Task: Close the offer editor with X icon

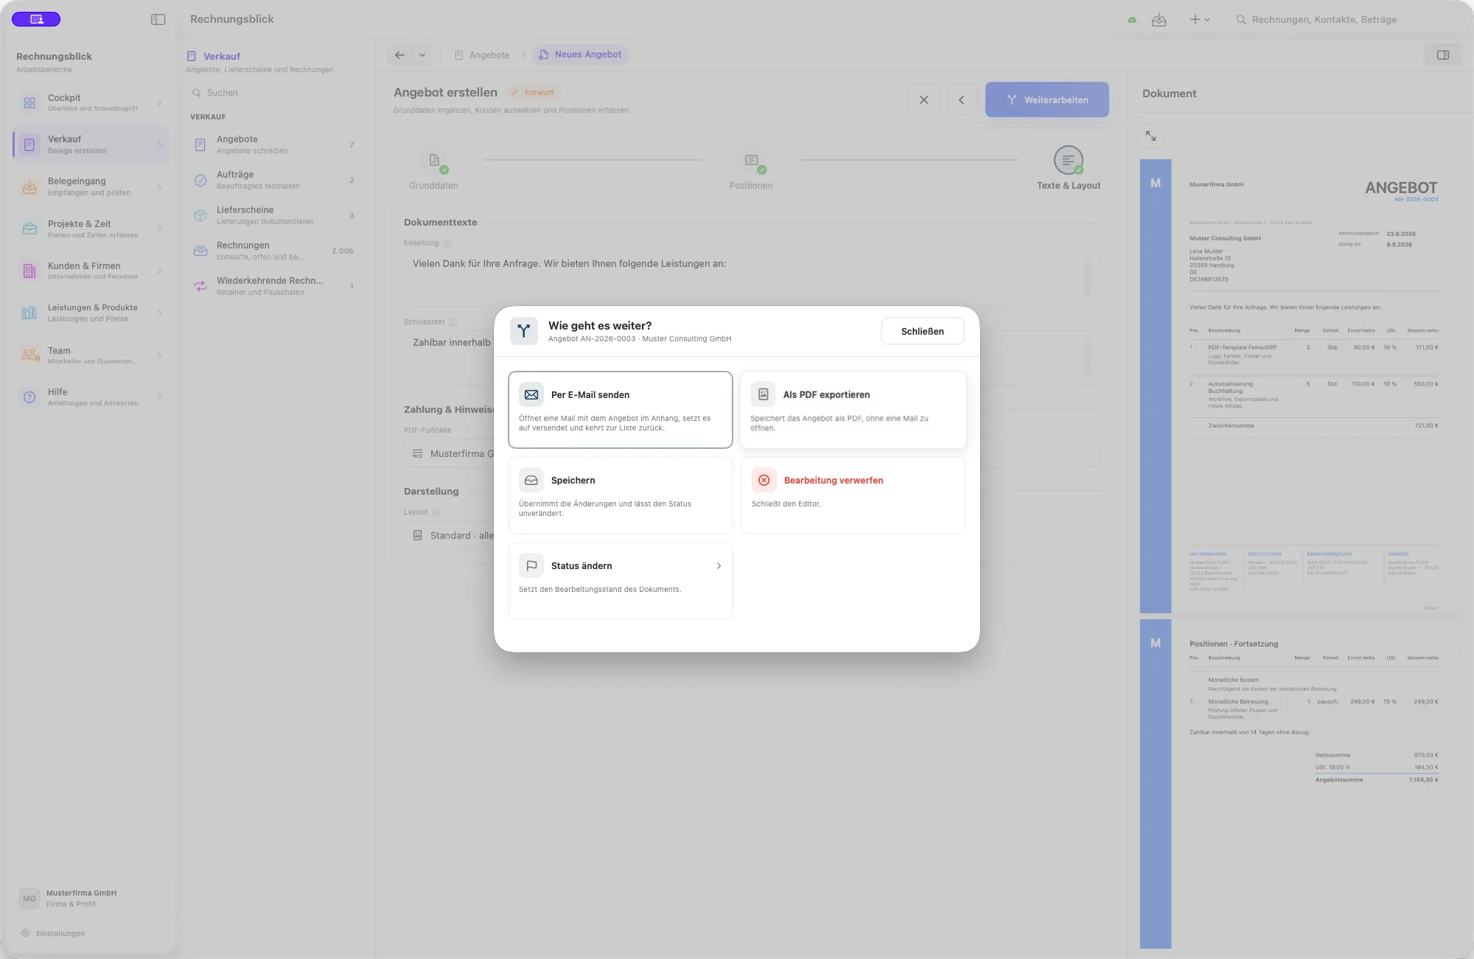Action: (923, 100)
